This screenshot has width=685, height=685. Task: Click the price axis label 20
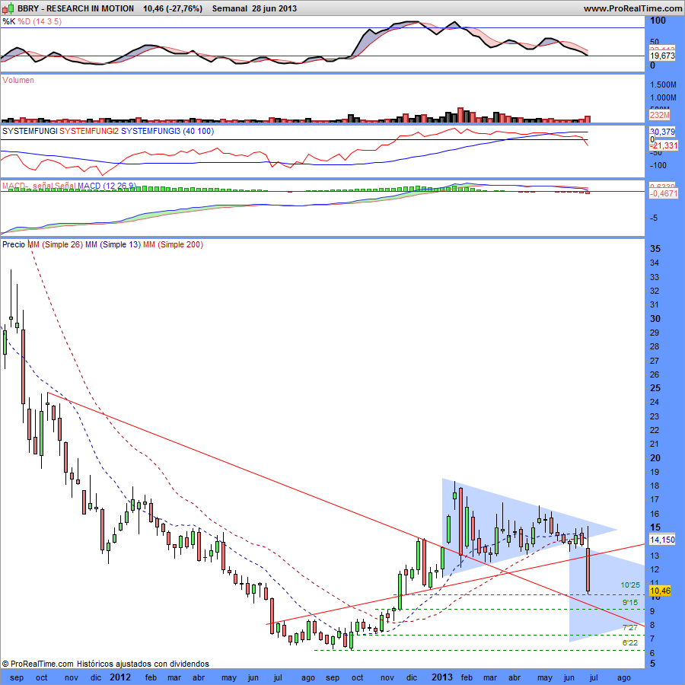(x=655, y=458)
